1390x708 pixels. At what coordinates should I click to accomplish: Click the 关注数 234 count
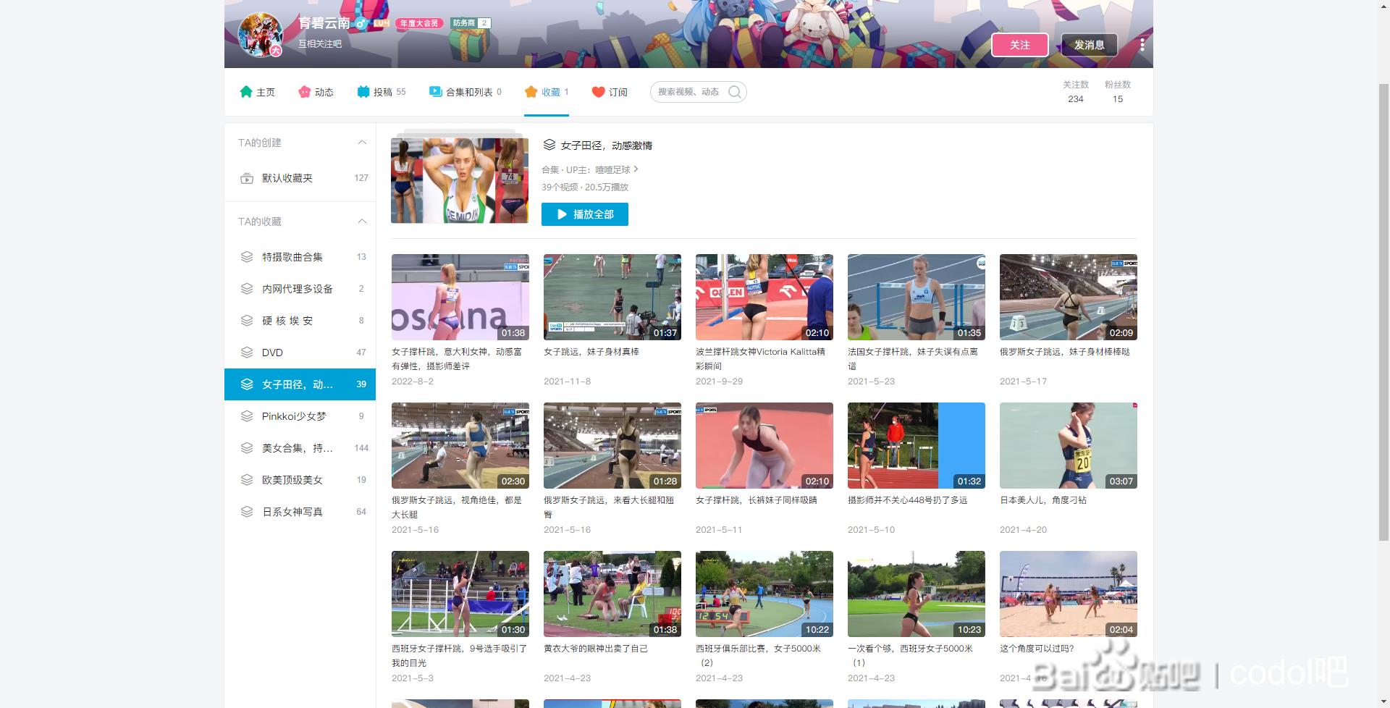pos(1076,92)
